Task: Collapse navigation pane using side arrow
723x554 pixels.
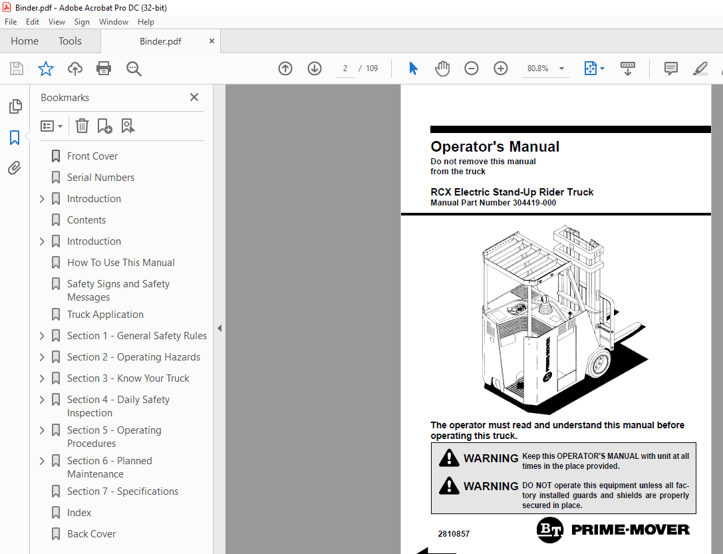Action: click(x=219, y=328)
